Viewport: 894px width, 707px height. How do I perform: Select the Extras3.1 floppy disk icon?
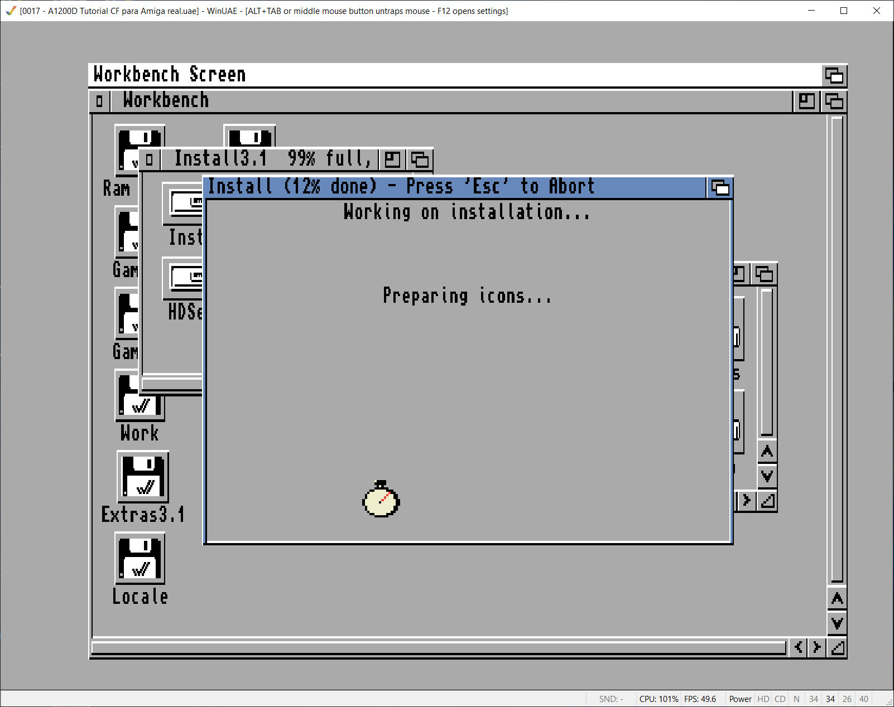tap(143, 477)
